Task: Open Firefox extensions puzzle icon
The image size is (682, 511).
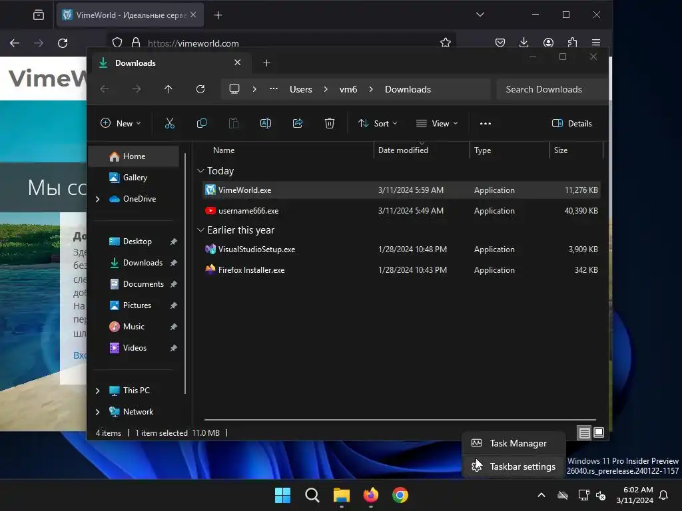Action: (572, 43)
